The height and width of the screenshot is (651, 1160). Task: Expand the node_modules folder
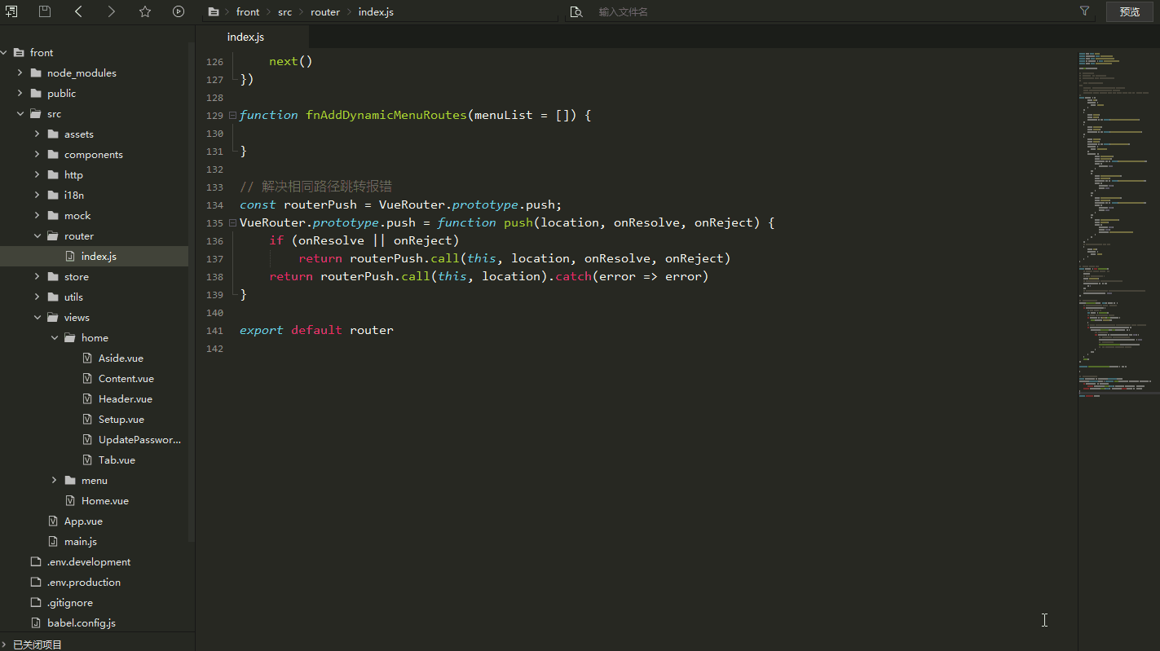point(20,73)
